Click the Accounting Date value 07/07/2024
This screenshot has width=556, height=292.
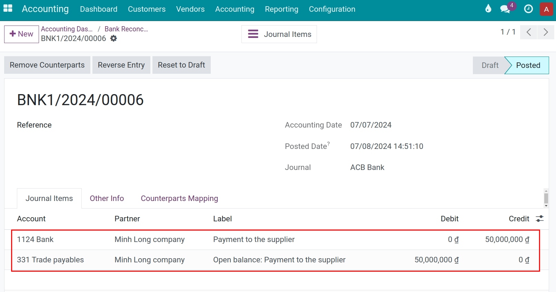tap(371, 125)
